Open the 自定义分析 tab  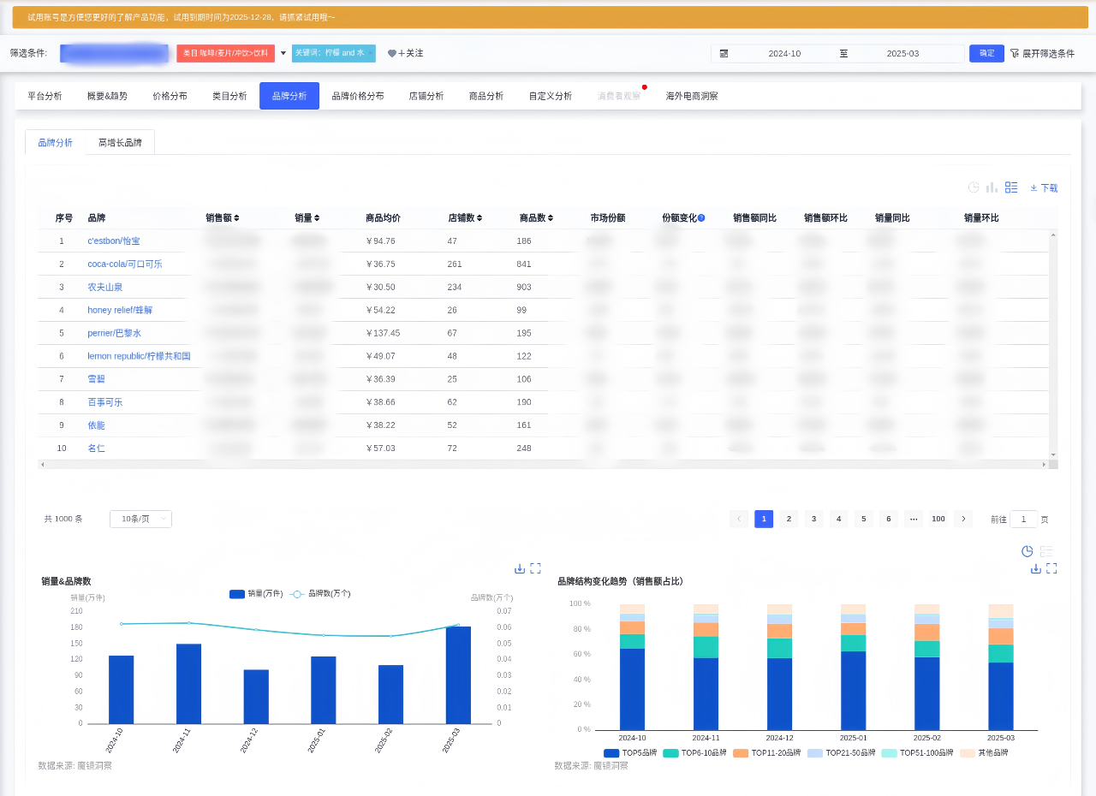pos(551,96)
